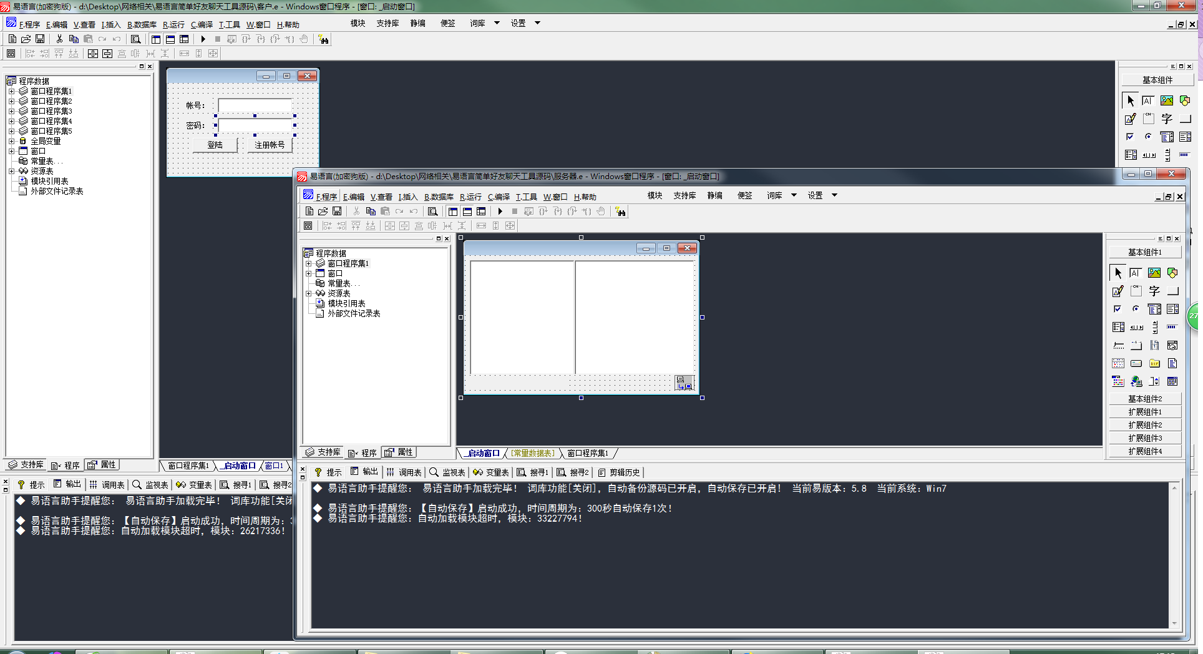Expand 窗口程序集5 node in back window tree
This screenshot has height=654, width=1203.
11,131
